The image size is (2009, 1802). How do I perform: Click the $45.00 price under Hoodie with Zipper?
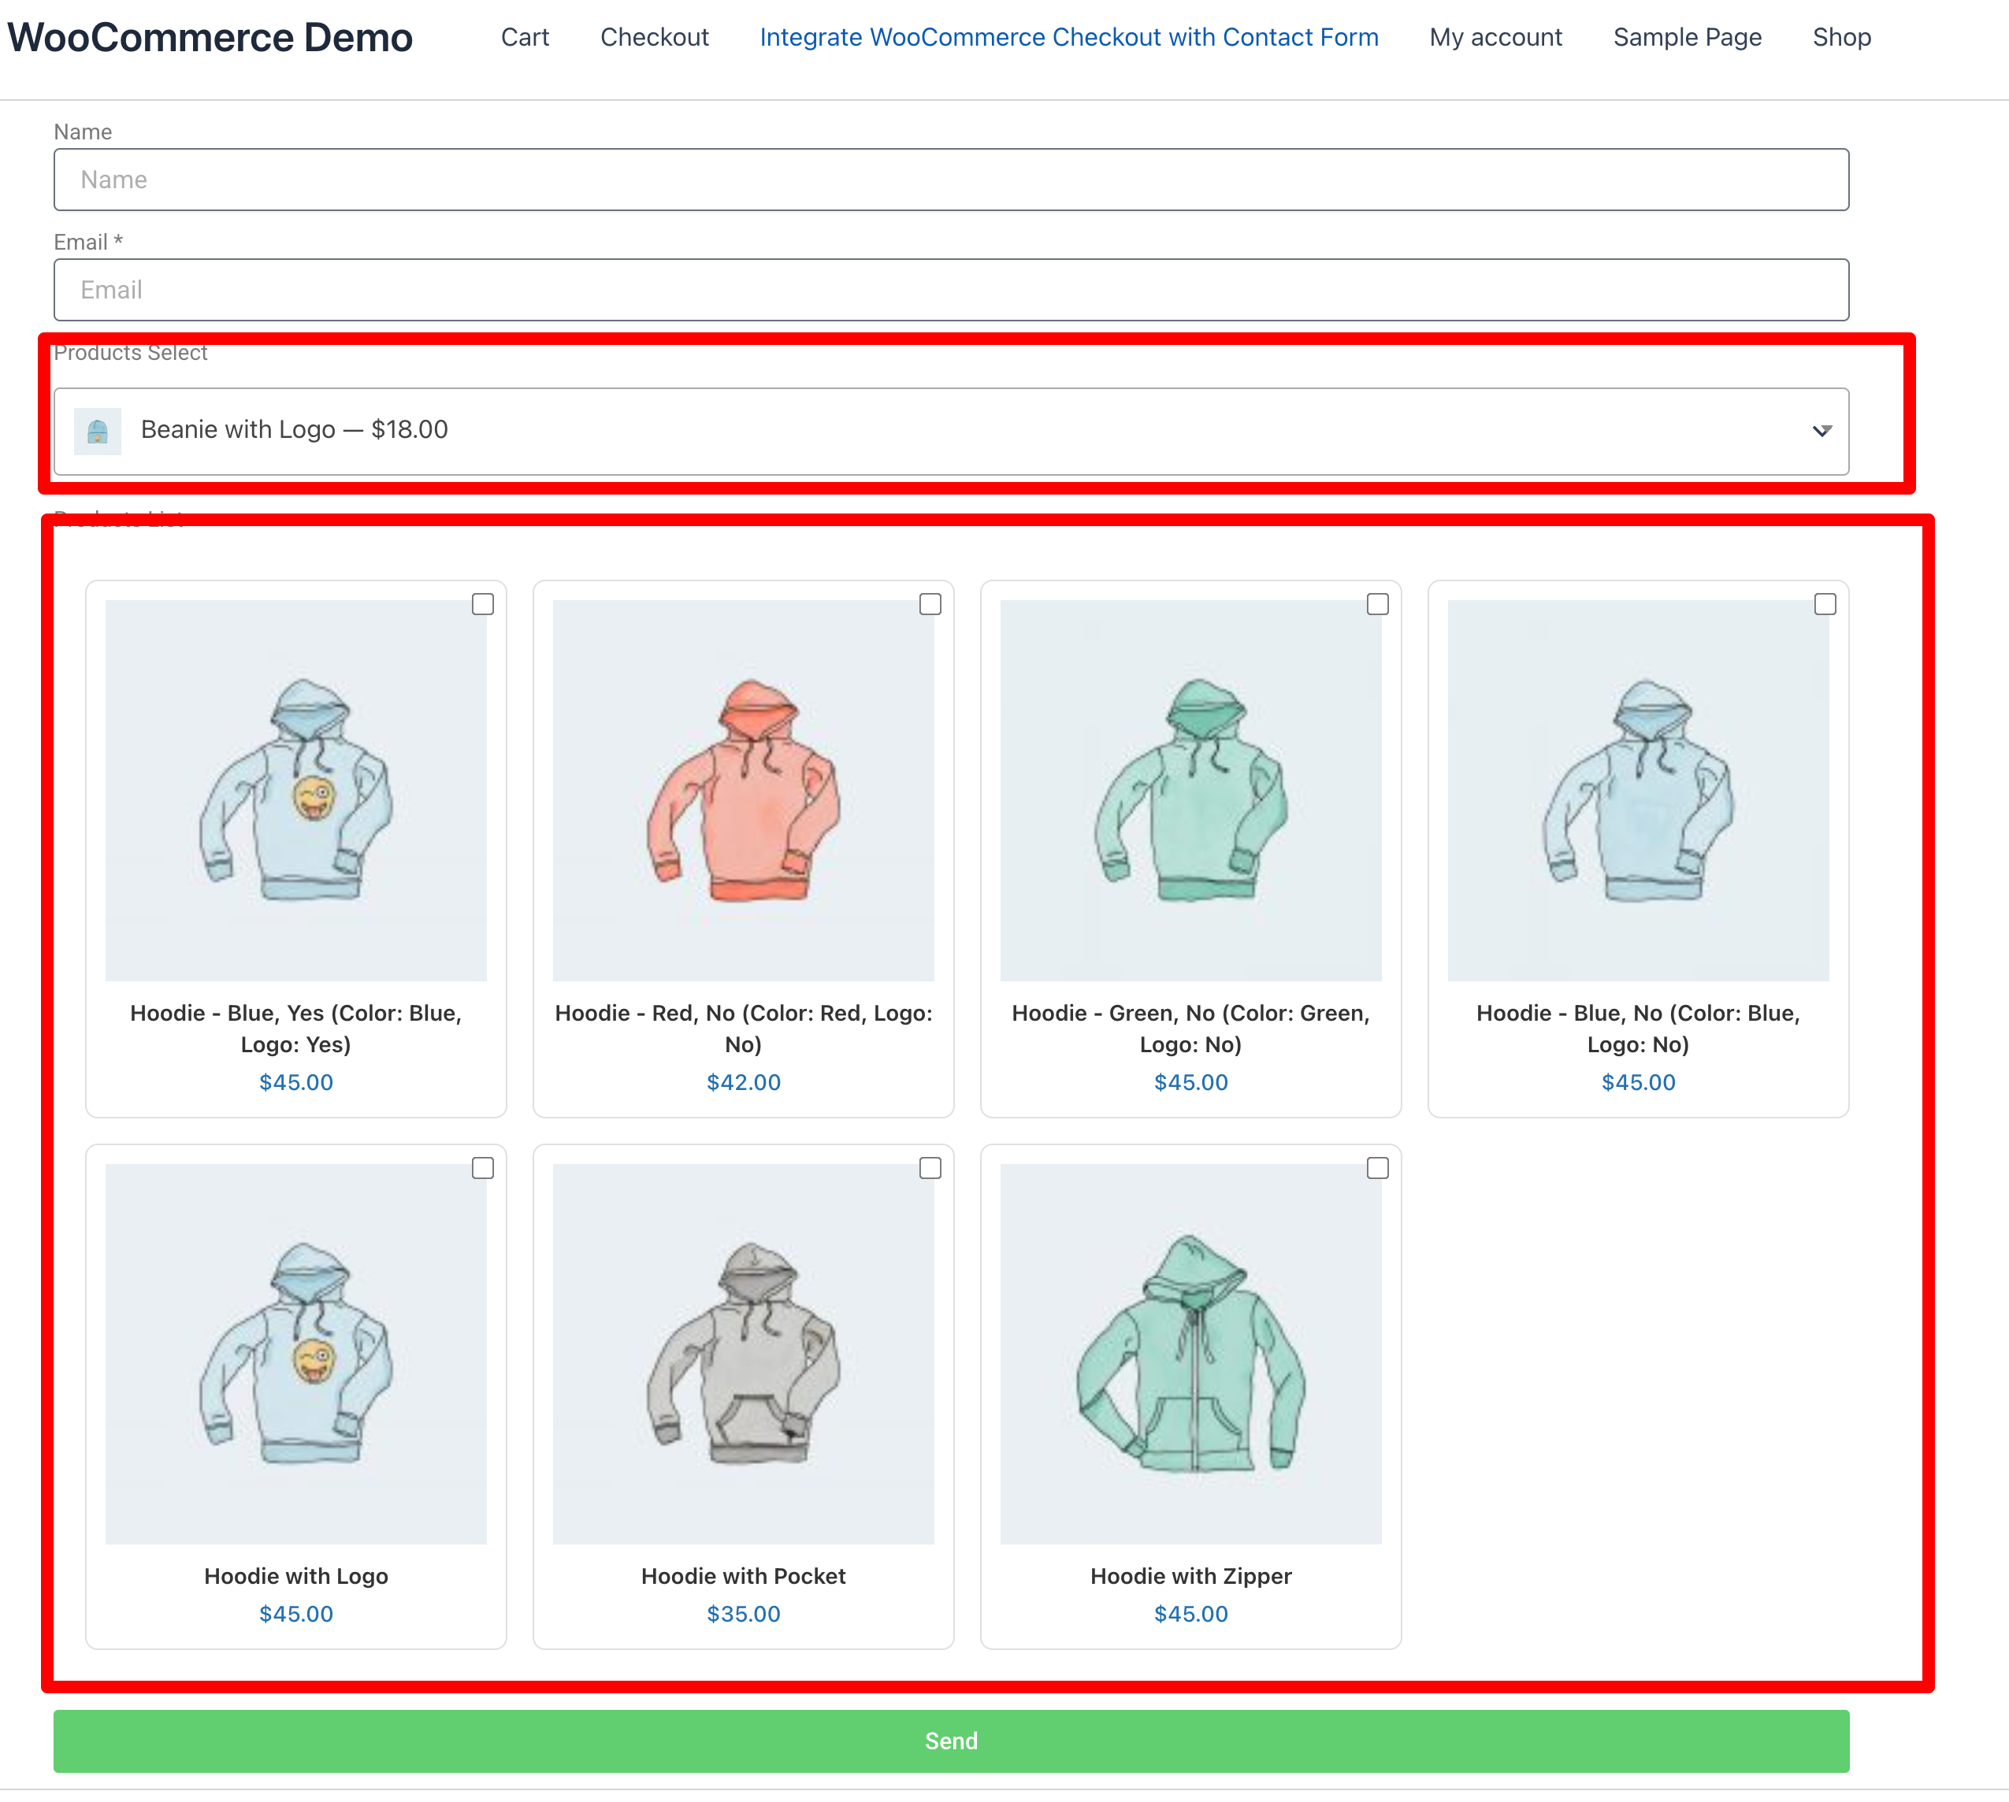click(x=1190, y=1614)
